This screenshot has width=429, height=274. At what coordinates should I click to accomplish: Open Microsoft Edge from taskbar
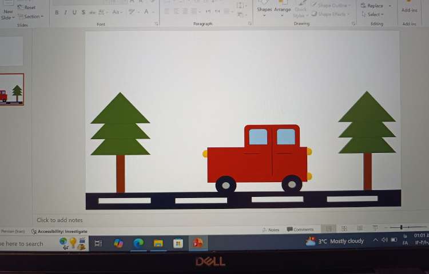138,243
